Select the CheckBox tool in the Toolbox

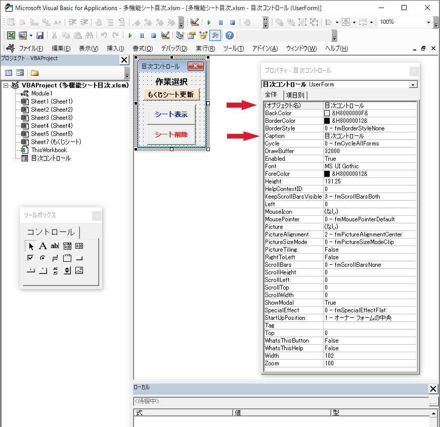click(30, 258)
